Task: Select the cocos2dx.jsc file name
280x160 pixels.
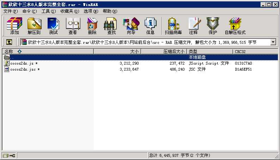Action: [25, 69]
